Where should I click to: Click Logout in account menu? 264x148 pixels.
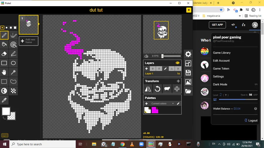(x=251, y=120)
